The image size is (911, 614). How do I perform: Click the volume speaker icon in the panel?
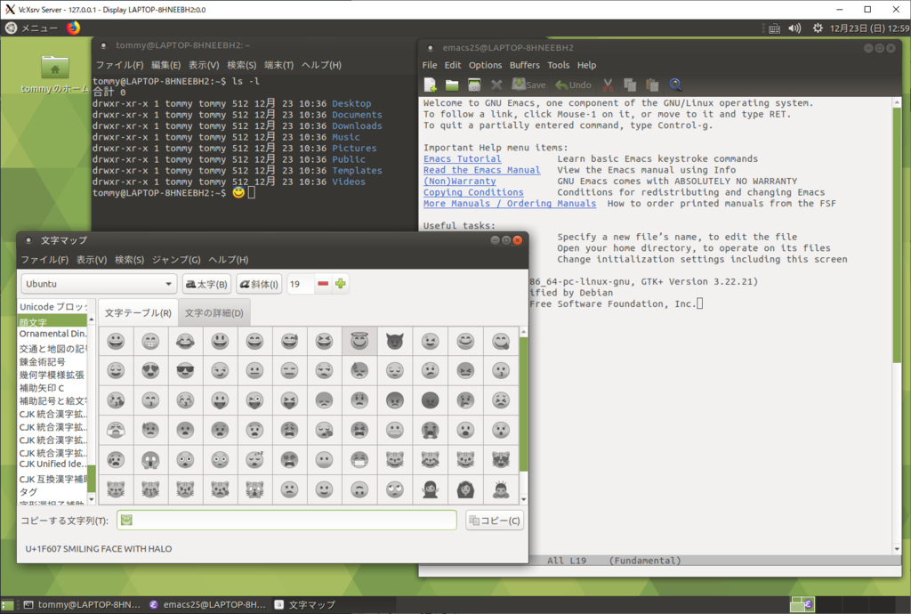(794, 28)
